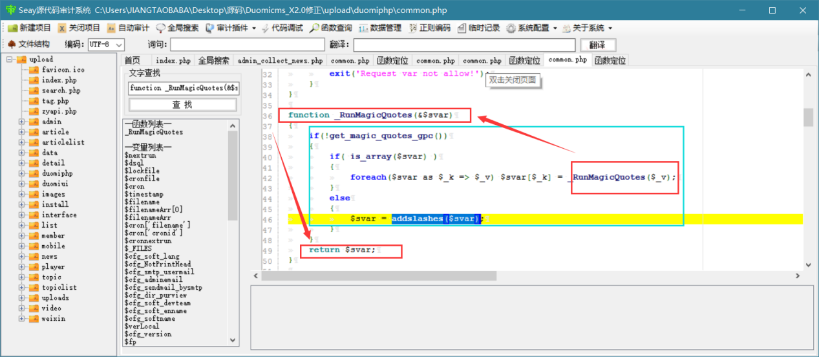Click the 文件结构 file structure button
This screenshot has width=819, height=357.
point(28,44)
